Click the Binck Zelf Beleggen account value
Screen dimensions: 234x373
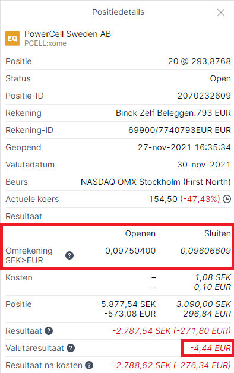(173, 113)
